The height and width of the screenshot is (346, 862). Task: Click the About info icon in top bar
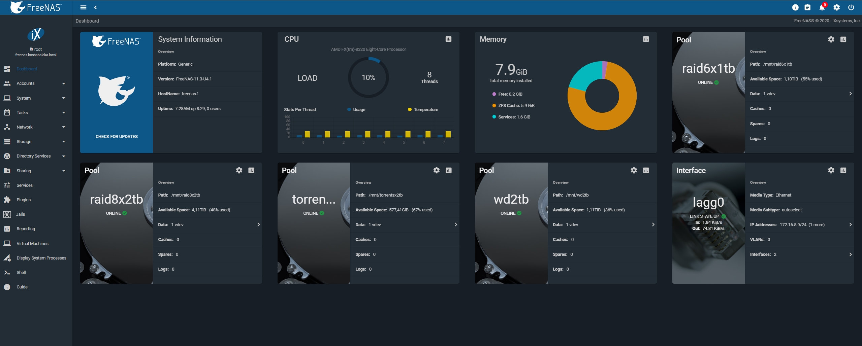[795, 7]
